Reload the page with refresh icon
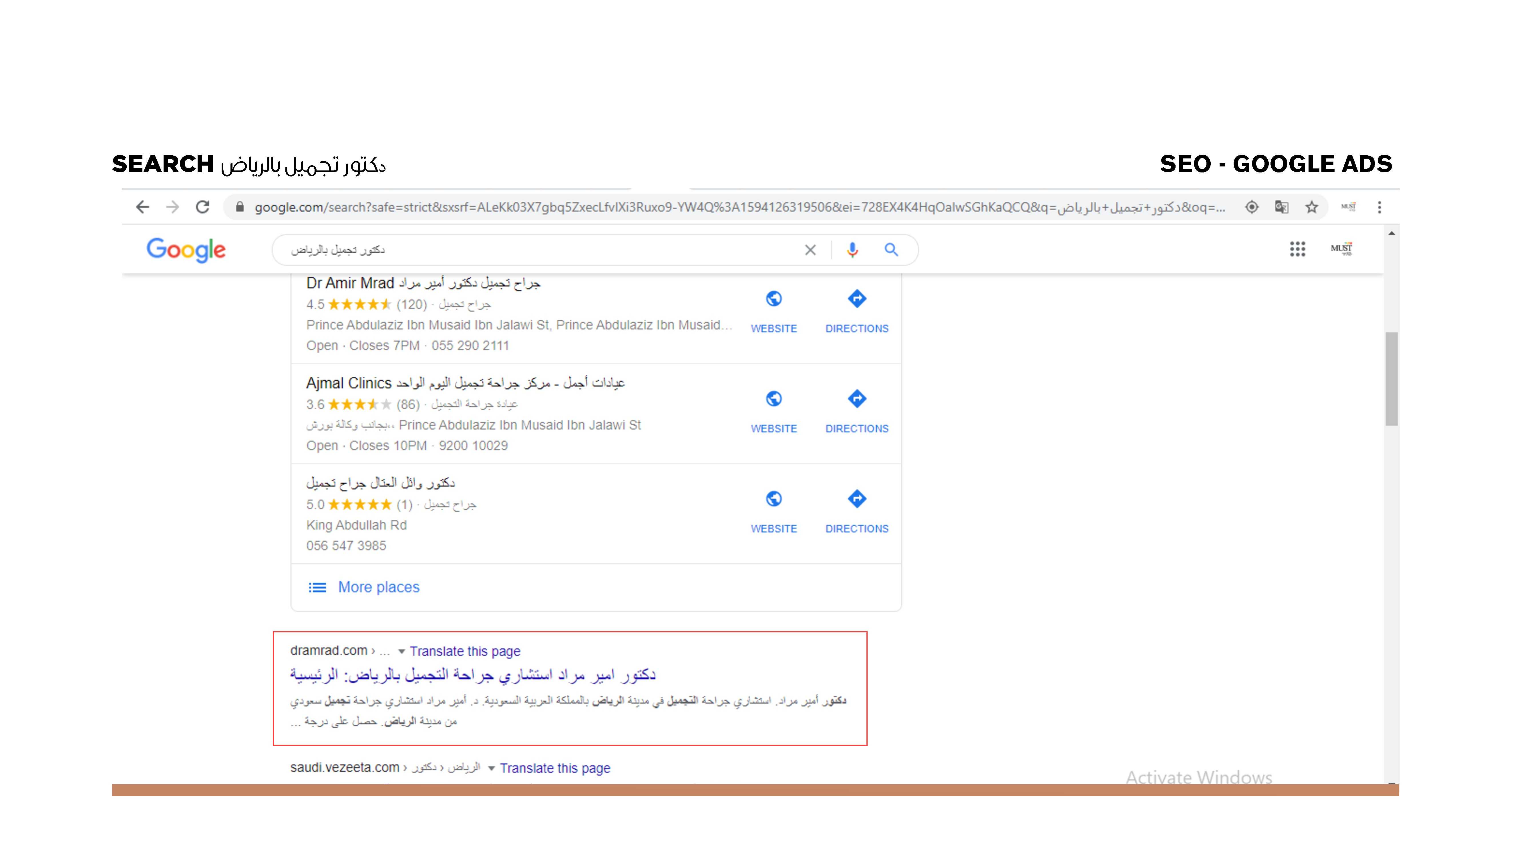This screenshot has width=1525, height=858. click(202, 207)
